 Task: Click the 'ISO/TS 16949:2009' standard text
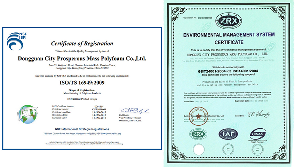82,83
